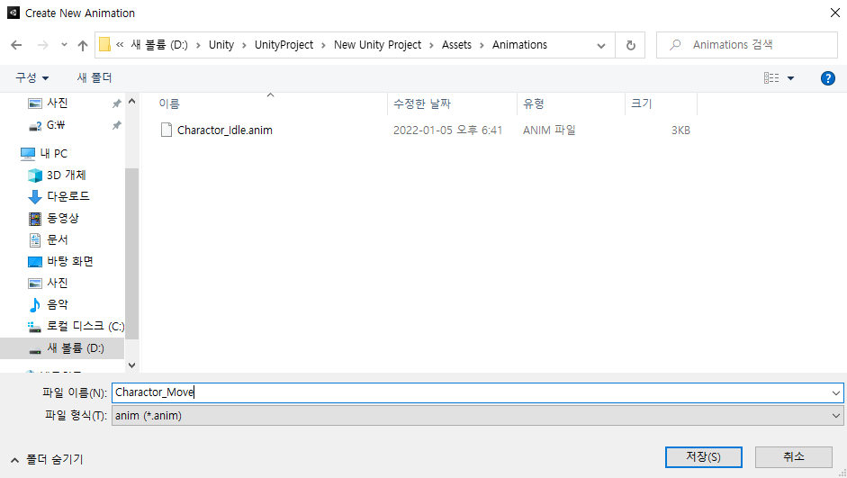
Task: Sort by 유형 column header
Action: tap(534, 104)
